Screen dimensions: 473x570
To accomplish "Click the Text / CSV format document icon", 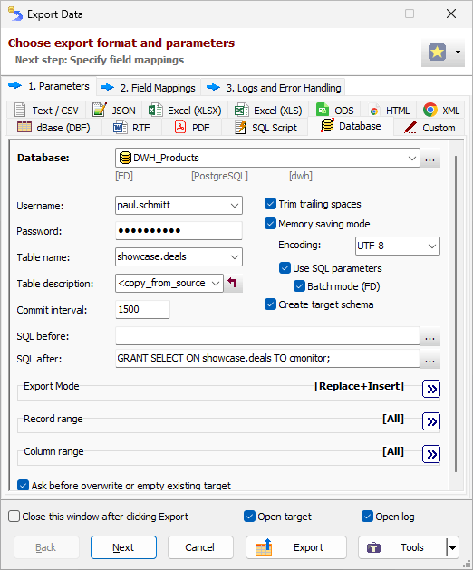I will [x=20, y=110].
